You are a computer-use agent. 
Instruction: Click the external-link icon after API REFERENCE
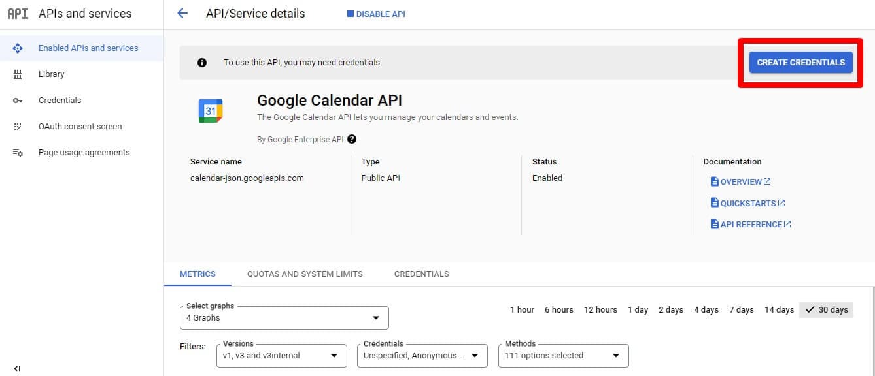point(787,224)
